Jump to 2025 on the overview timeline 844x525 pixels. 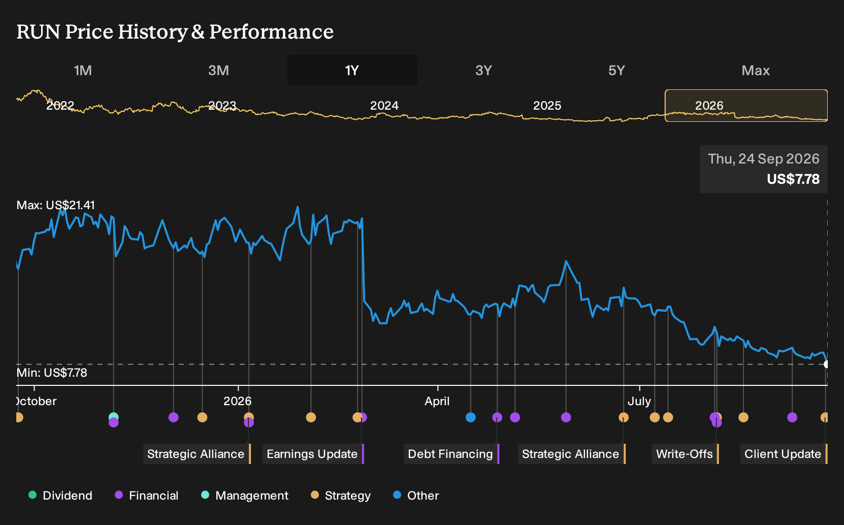[547, 106]
